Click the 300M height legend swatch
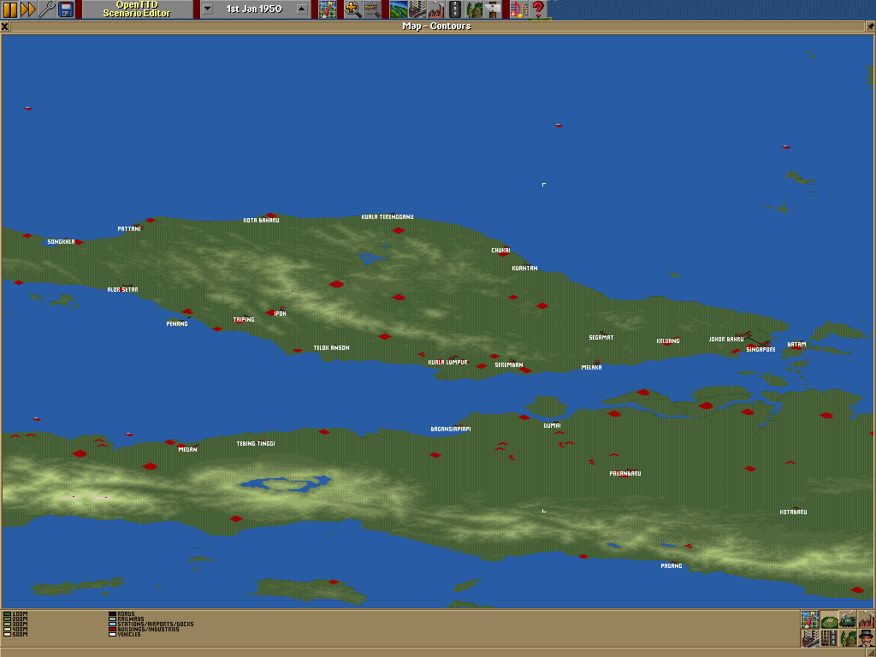 7,624
